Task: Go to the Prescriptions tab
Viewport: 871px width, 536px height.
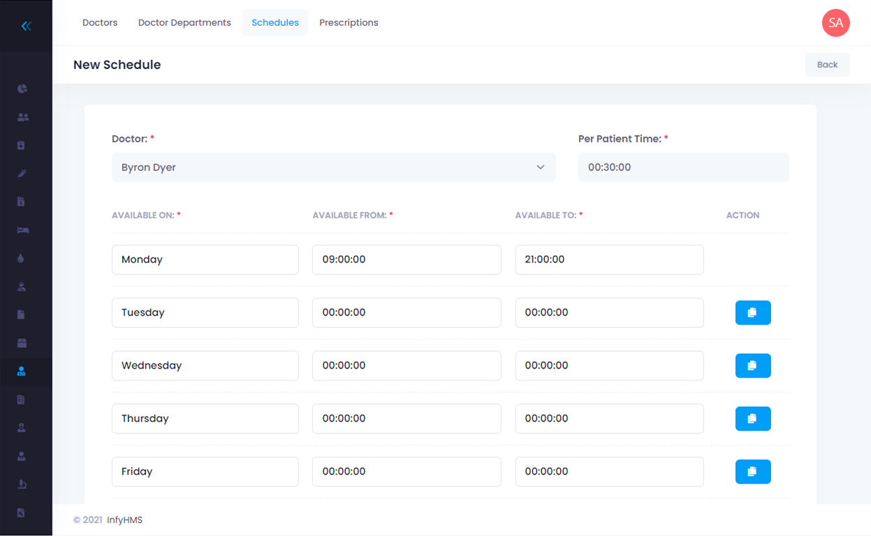Action: [x=349, y=23]
